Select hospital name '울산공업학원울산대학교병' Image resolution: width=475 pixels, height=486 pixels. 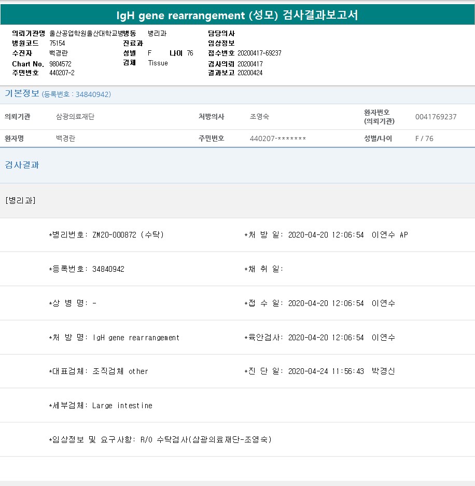87,34
